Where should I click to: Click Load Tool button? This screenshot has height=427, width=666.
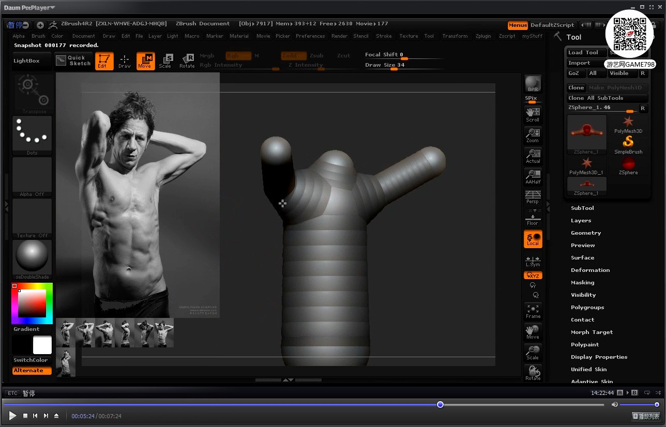[x=586, y=53]
